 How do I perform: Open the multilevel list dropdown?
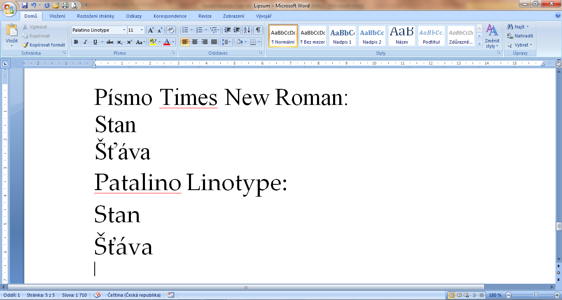pos(214,30)
